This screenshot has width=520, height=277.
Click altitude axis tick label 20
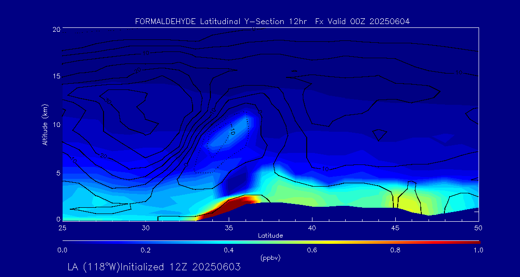tap(56, 29)
